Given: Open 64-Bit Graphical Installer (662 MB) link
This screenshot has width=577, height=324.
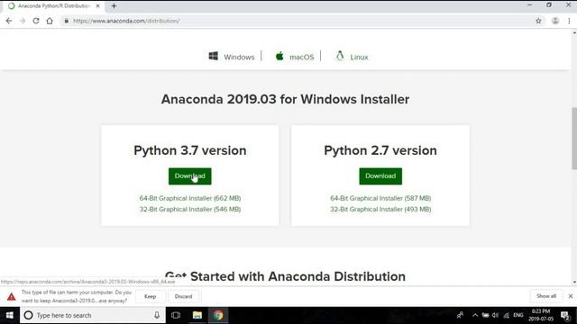Looking at the screenshot, I should pos(190,198).
